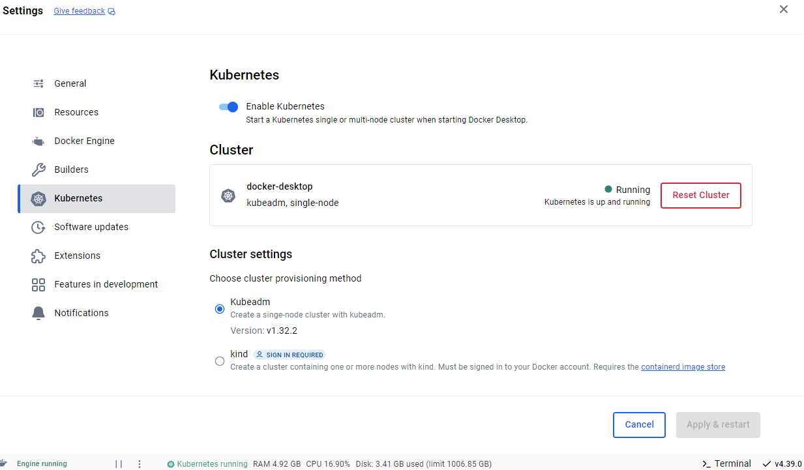Screen dimensions: 804x470
Task: Click the Resources disk icon in sidebar
Action: 38,112
